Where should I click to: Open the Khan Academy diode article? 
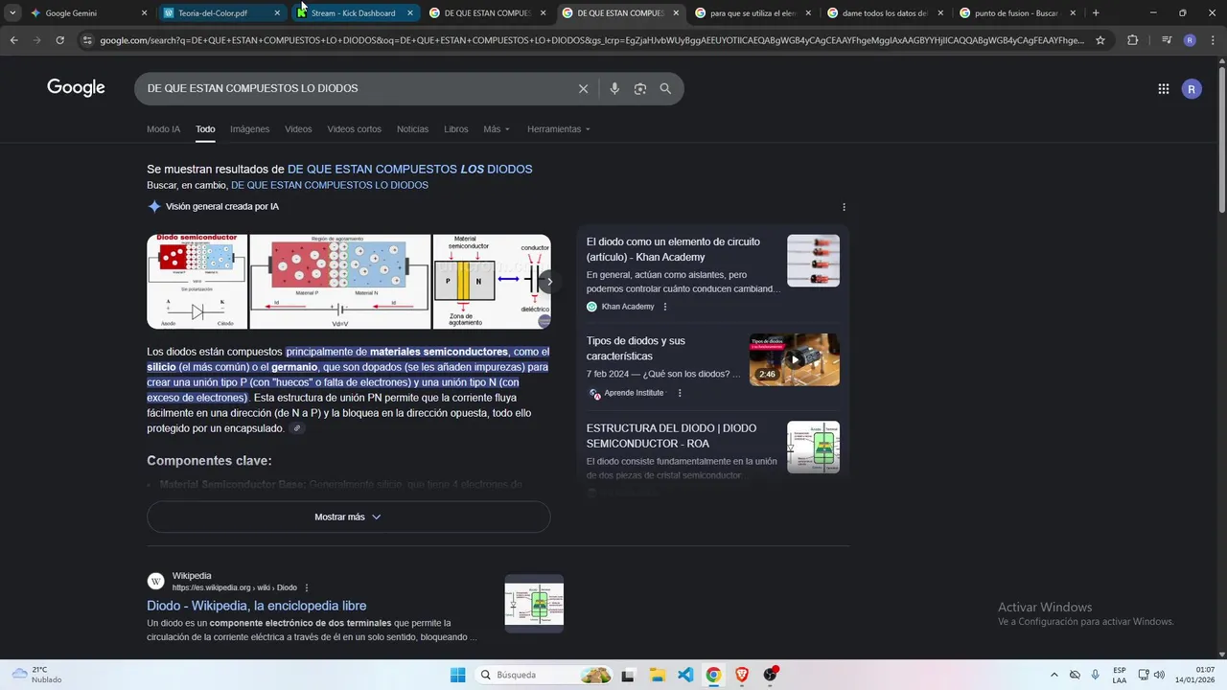tap(673, 249)
